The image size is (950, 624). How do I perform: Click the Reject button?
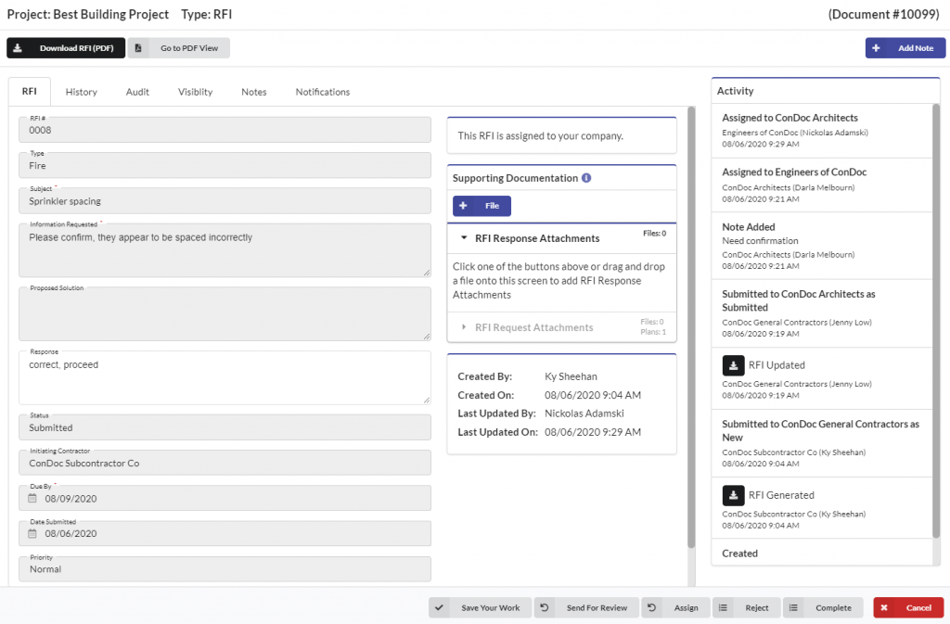(x=747, y=607)
